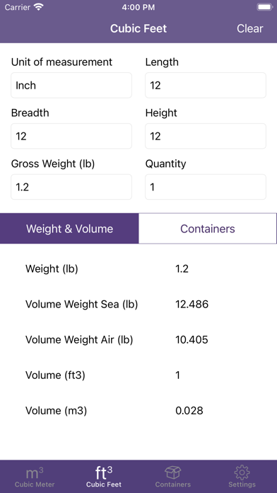This screenshot has width=277, height=493.
Task: Edit the Length field
Action: pos(206,85)
